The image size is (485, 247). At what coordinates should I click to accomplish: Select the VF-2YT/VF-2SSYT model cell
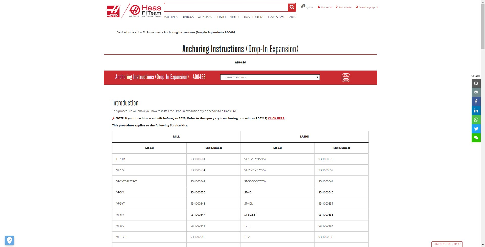coord(149,181)
